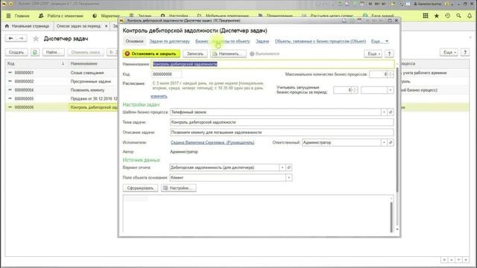Open Вариант отчета dropdown arrow
The image size is (477, 268).
coord(282,167)
